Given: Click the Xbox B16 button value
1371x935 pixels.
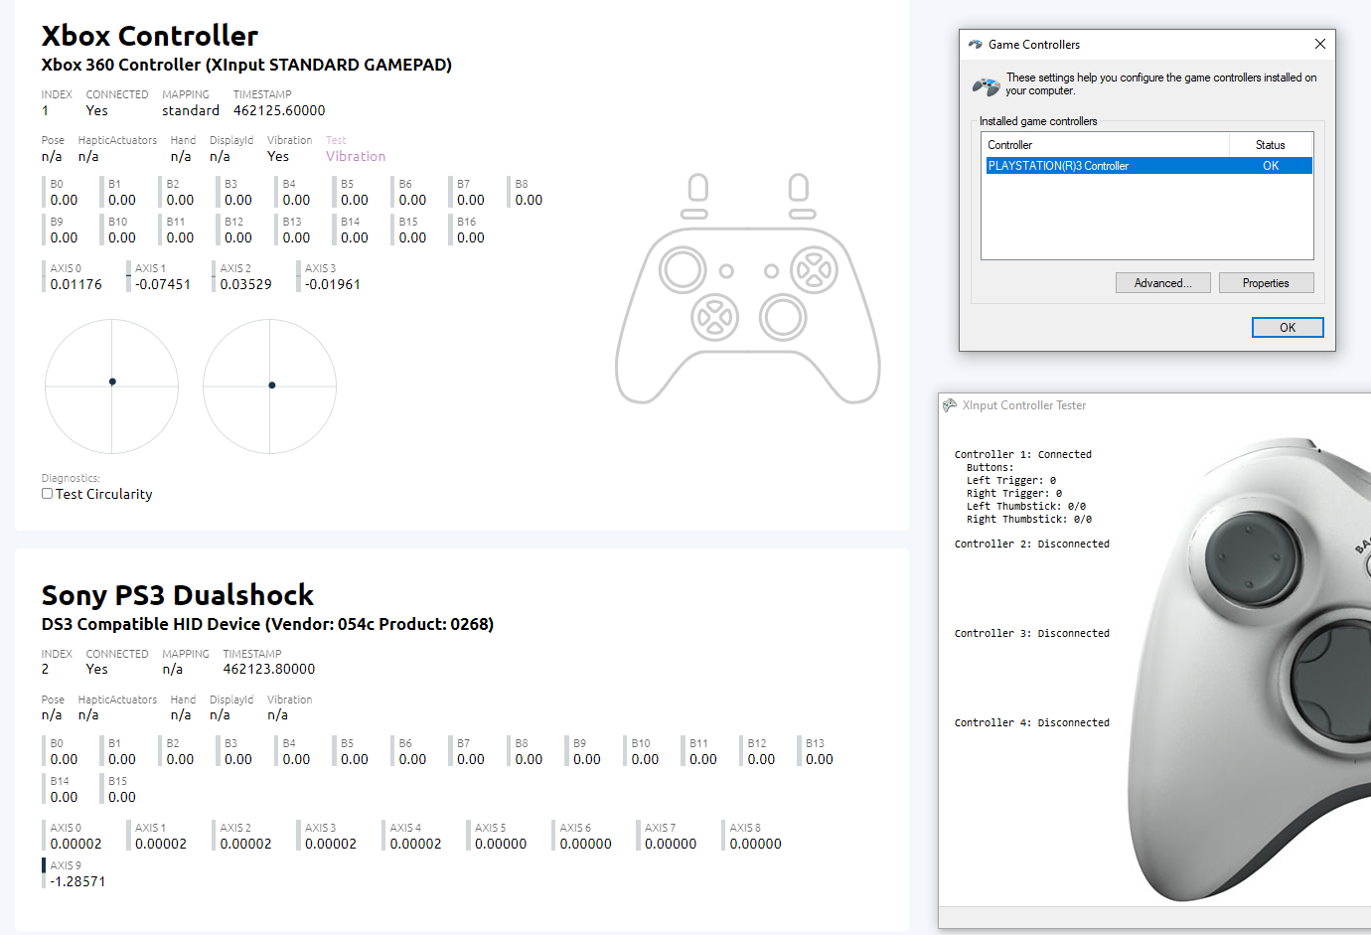Looking at the screenshot, I should tap(471, 237).
